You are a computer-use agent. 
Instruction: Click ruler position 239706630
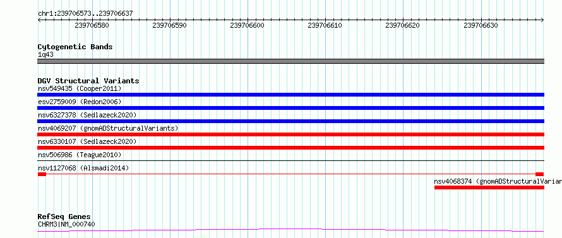pos(481,26)
